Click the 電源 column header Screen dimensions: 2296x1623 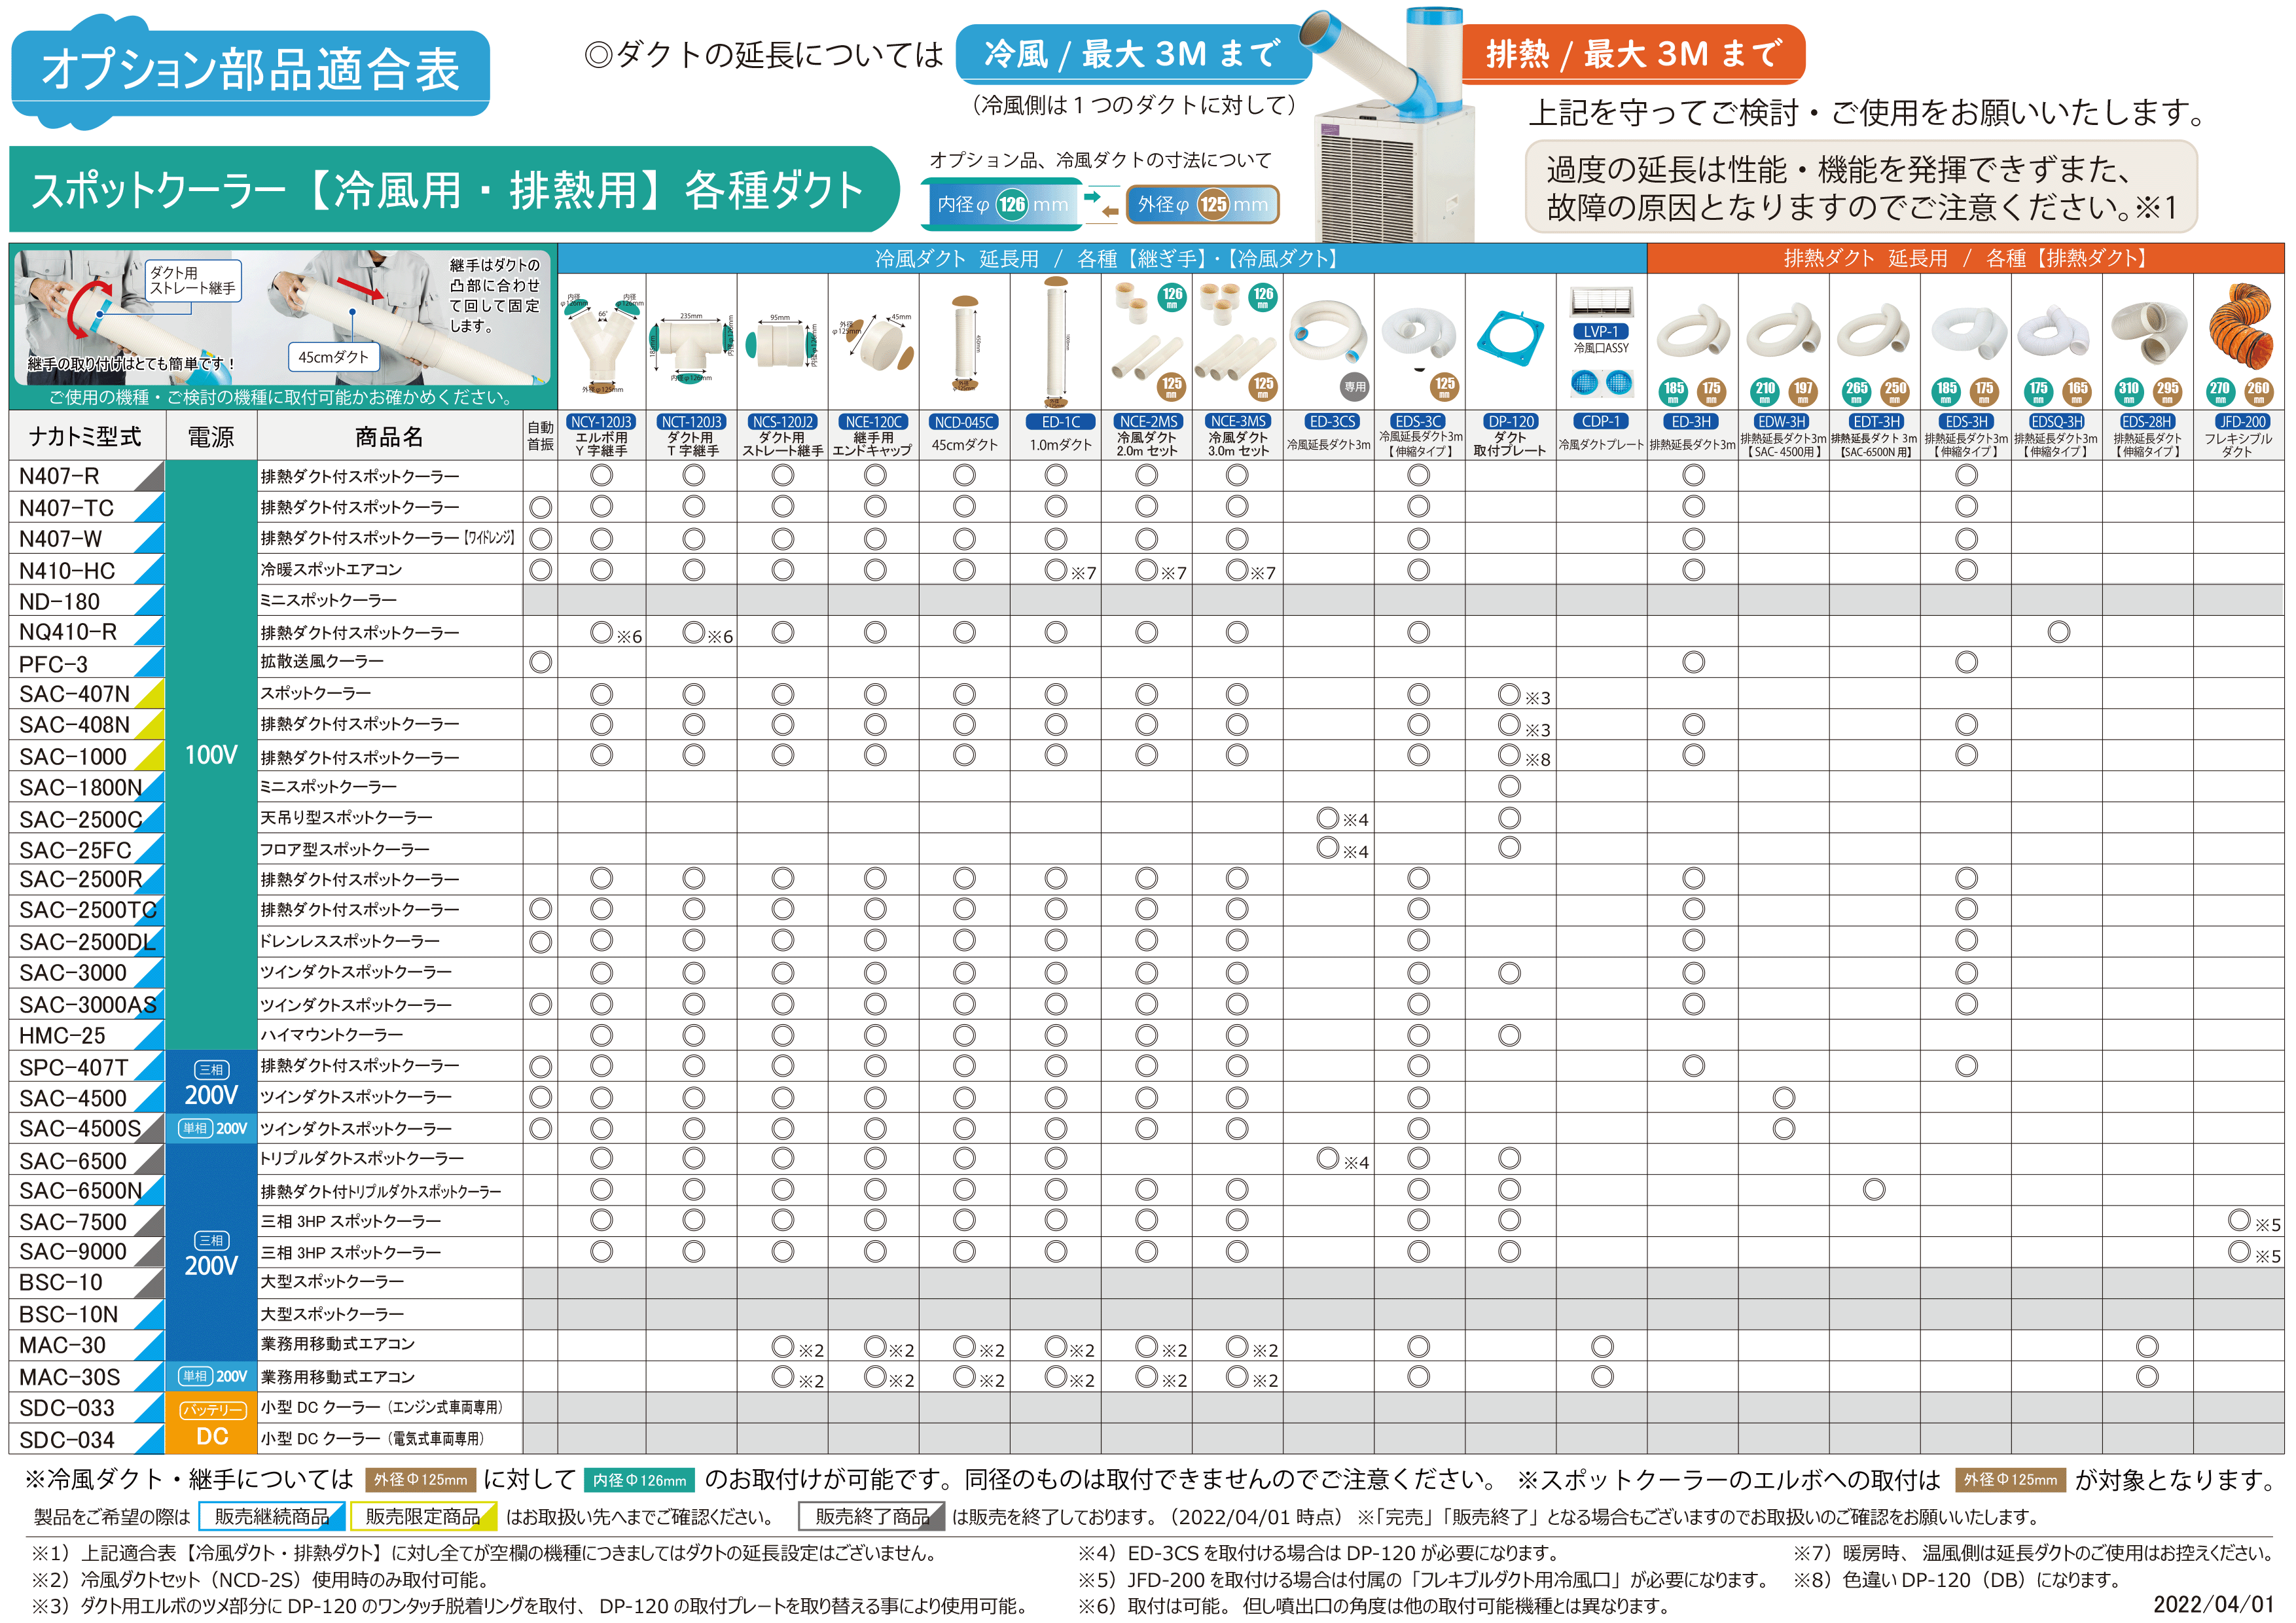[211, 436]
